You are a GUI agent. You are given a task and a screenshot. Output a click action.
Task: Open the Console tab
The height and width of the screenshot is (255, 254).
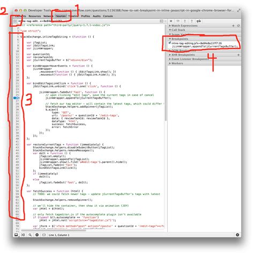[108, 16]
